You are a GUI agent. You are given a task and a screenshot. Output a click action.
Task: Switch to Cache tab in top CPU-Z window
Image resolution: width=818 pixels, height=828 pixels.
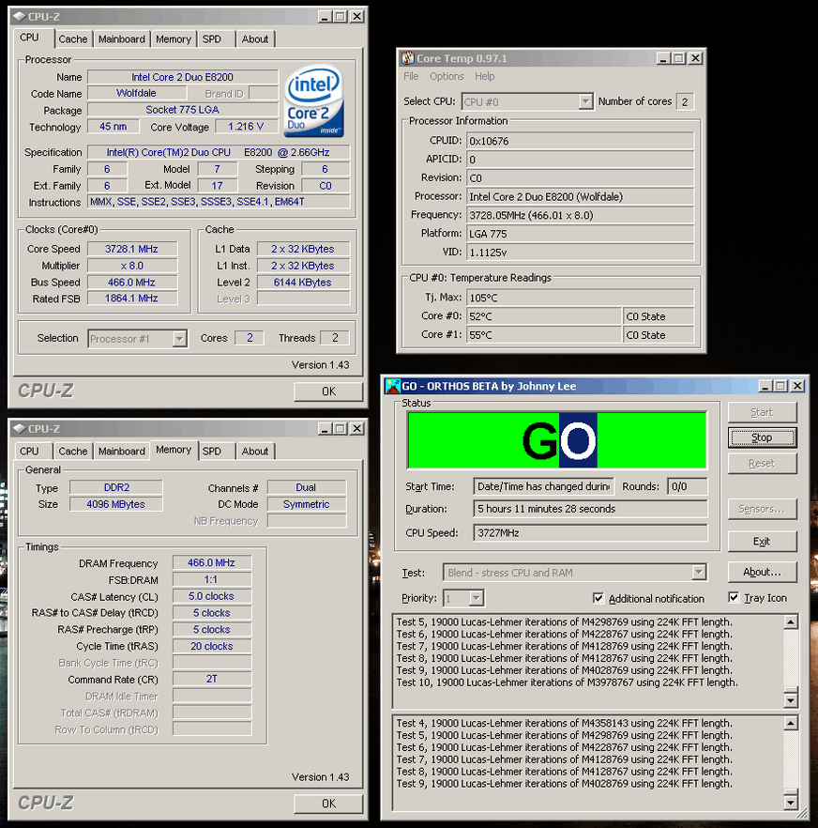73,39
